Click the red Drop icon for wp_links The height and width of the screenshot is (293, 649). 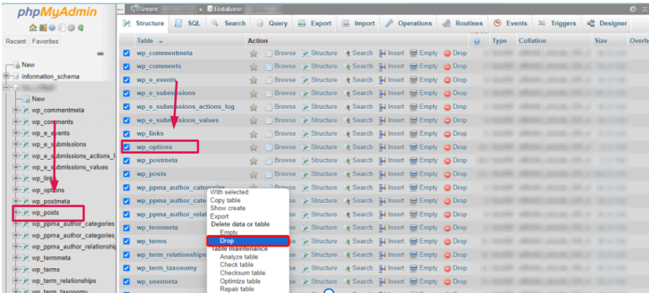pos(447,134)
